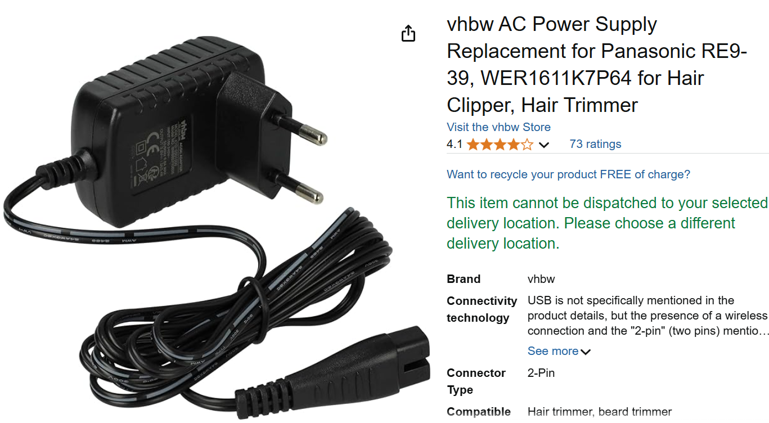Click the truncated USB connectivity description text
Viewport: 769px width, 423px height.
coord(648,316)
